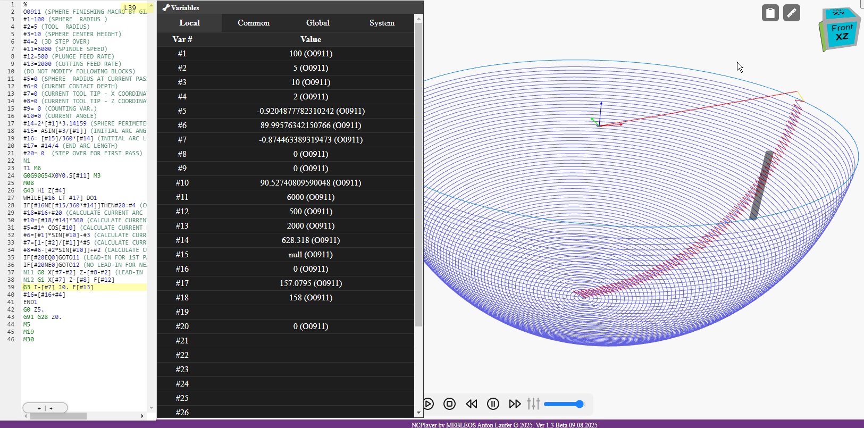The image size is (864, 428).
Task: Click the rewind double-arrow button
Action: tap(472, 404)
